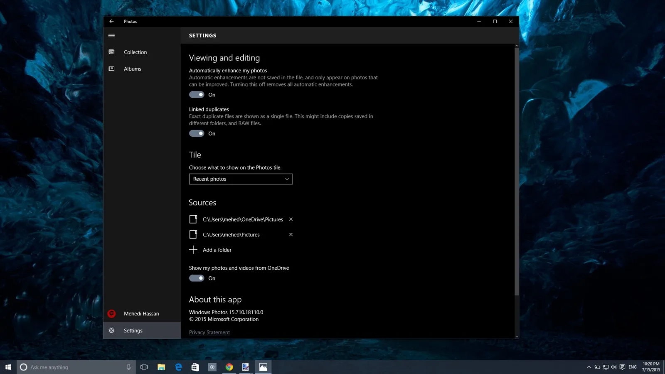Disable Show my photos from OneDrive
Screen dimensions: 665x374
point(197,278)
